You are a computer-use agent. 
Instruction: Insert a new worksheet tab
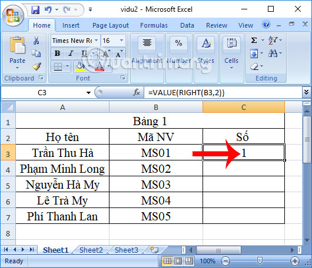pos(154,250)
